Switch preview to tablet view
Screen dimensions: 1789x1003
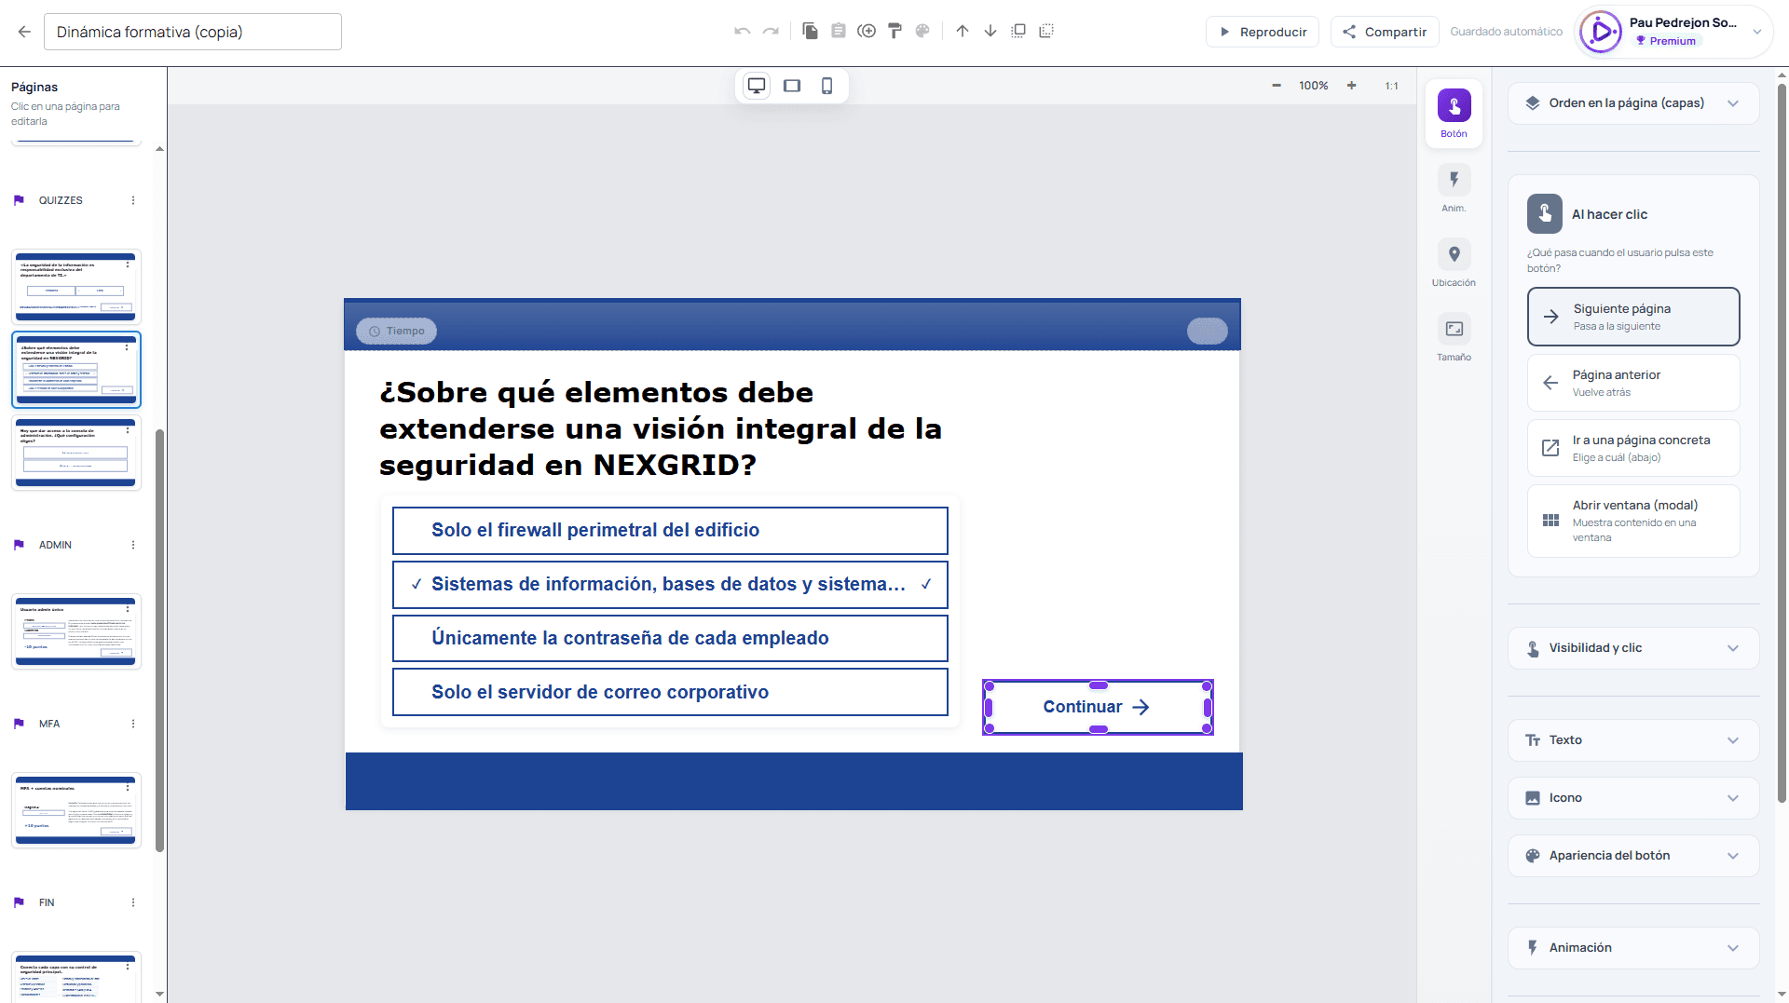[792, 86]
